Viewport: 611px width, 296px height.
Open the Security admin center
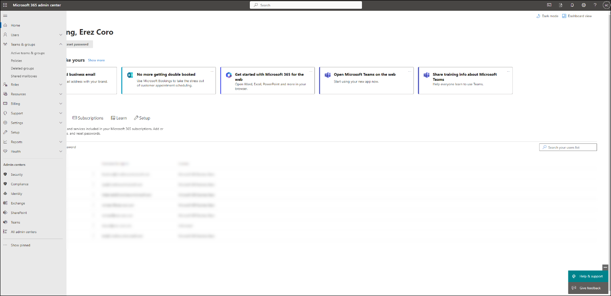[x=17, y=174]
